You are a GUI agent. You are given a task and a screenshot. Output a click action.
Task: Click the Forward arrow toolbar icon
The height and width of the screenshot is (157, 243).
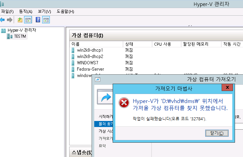tap(10, 20)
